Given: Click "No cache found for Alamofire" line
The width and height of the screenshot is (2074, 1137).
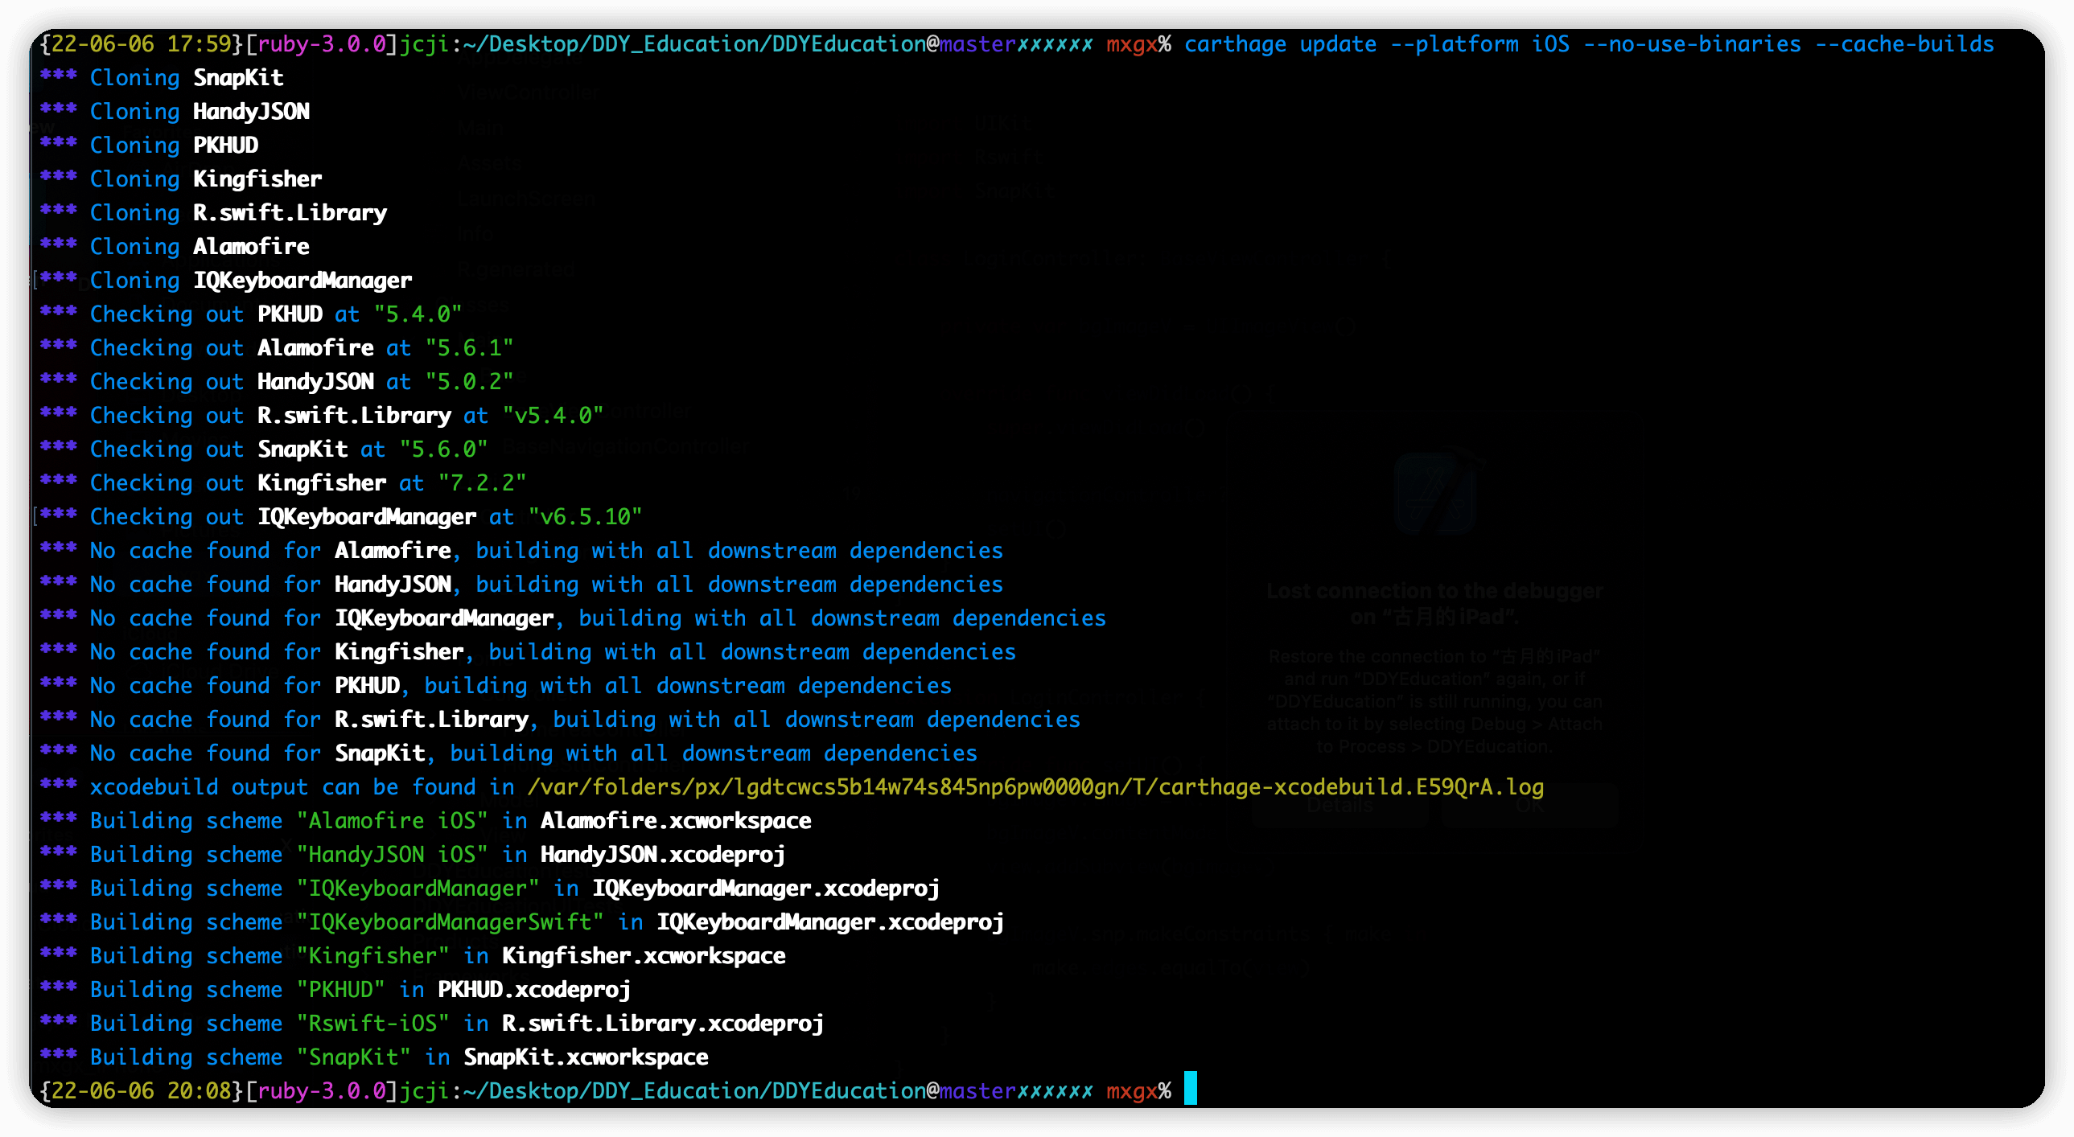Looking at the screenshot, I should click(522, 551).
